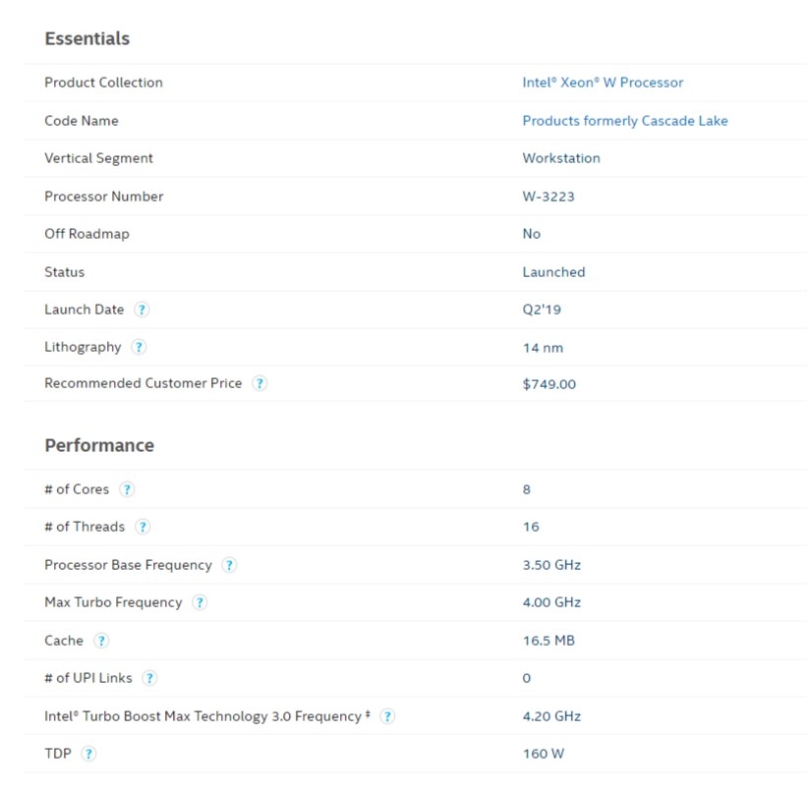
Task: Click the $749.00 price value
Action: tap(549, 384)
